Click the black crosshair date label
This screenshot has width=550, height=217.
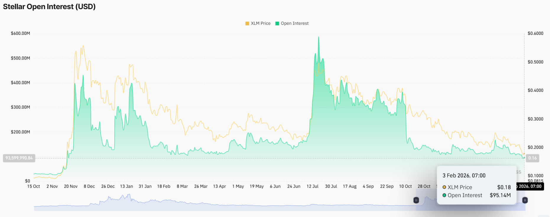(530, 186)
